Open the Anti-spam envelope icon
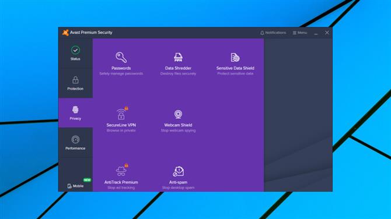This screenshot has width=391, height=219. 179,171
